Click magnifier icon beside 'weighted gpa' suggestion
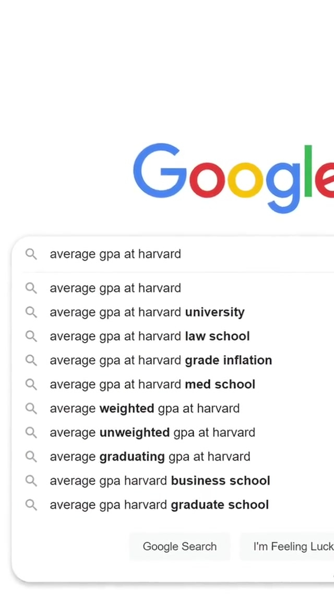Viewport: 334px width, 594px height. 31,409
